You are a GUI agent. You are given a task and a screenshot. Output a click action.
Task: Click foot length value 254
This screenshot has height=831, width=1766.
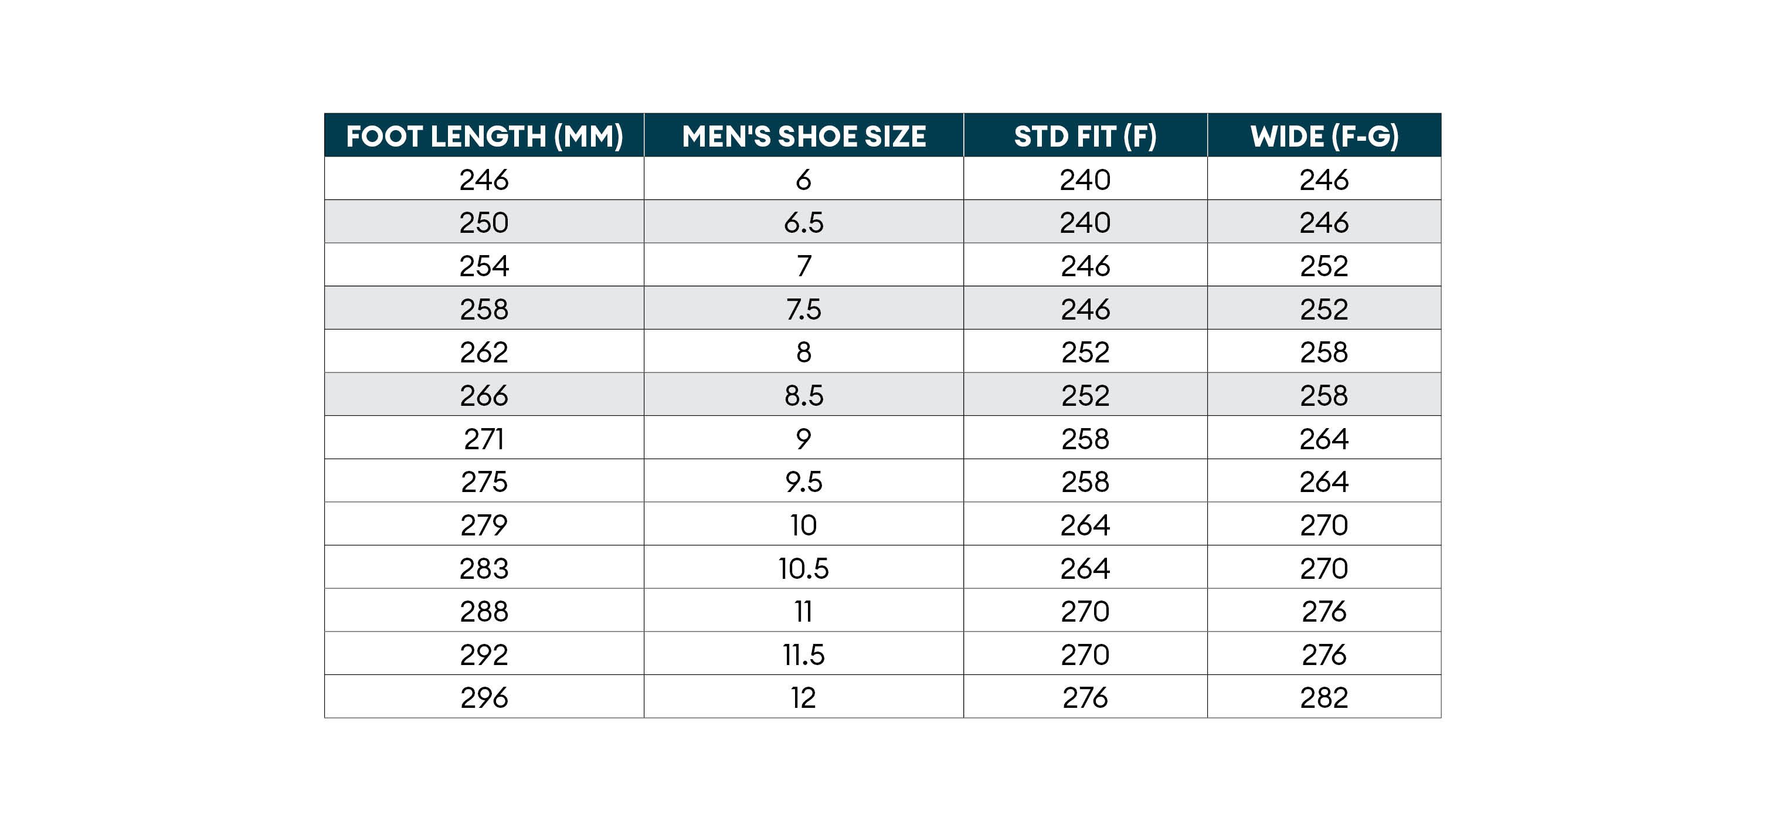point(484,265)
